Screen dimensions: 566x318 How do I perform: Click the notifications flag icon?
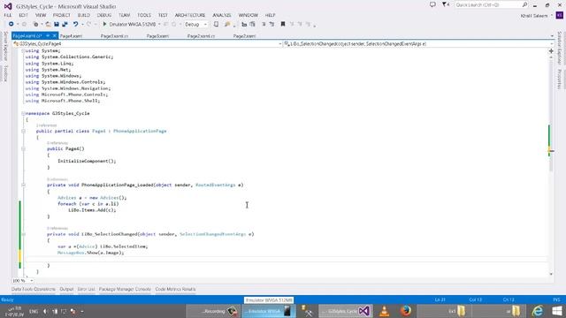(446, 4)
